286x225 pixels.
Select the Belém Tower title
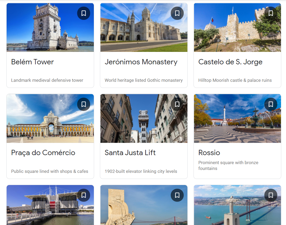tap(33, 62)
